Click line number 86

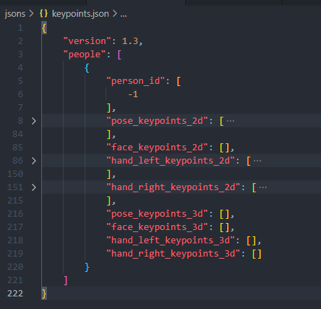17,161
